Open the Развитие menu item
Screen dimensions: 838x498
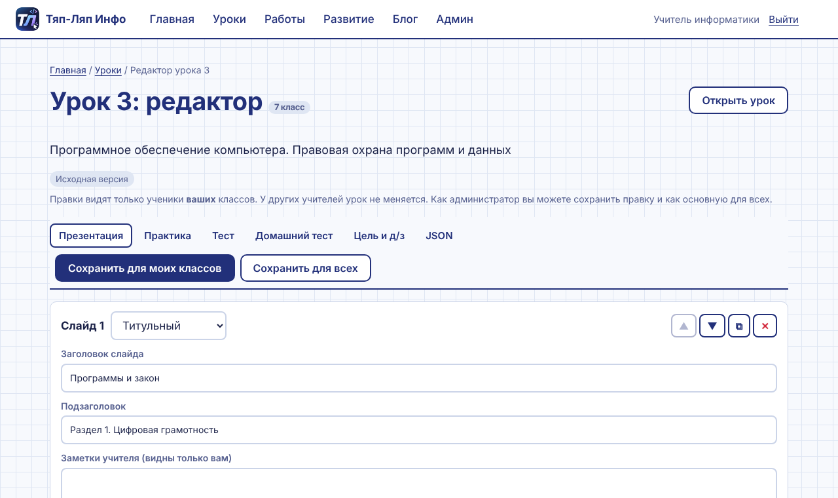coord(349,19)
